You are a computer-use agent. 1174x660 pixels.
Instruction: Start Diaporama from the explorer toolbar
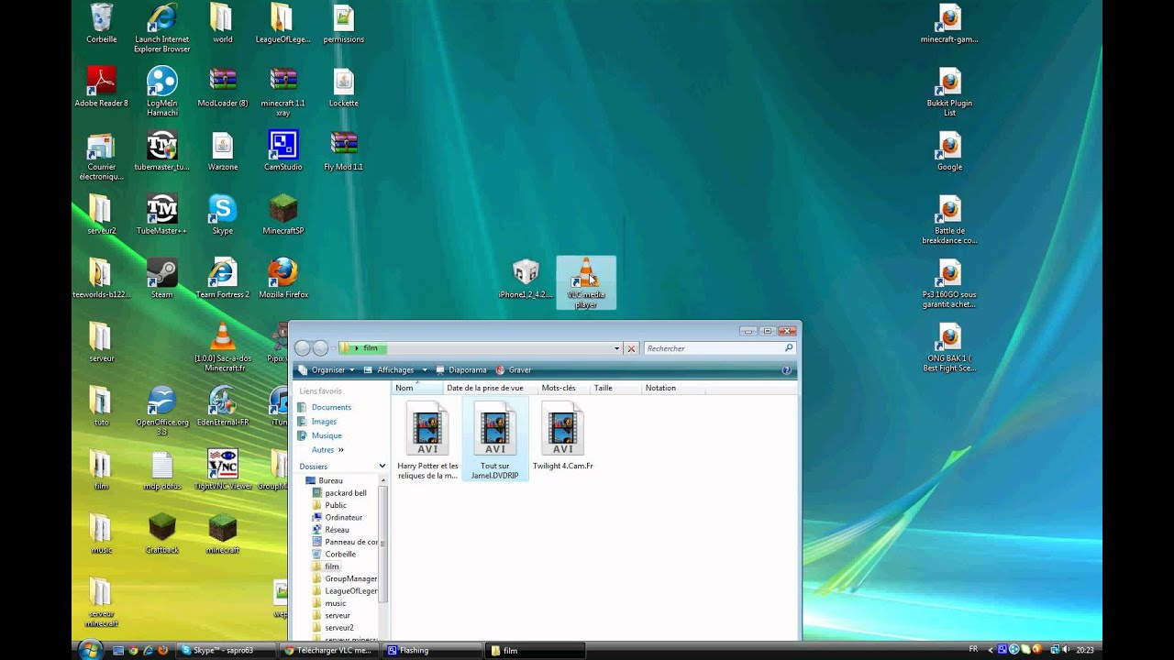tap(461, 370)
